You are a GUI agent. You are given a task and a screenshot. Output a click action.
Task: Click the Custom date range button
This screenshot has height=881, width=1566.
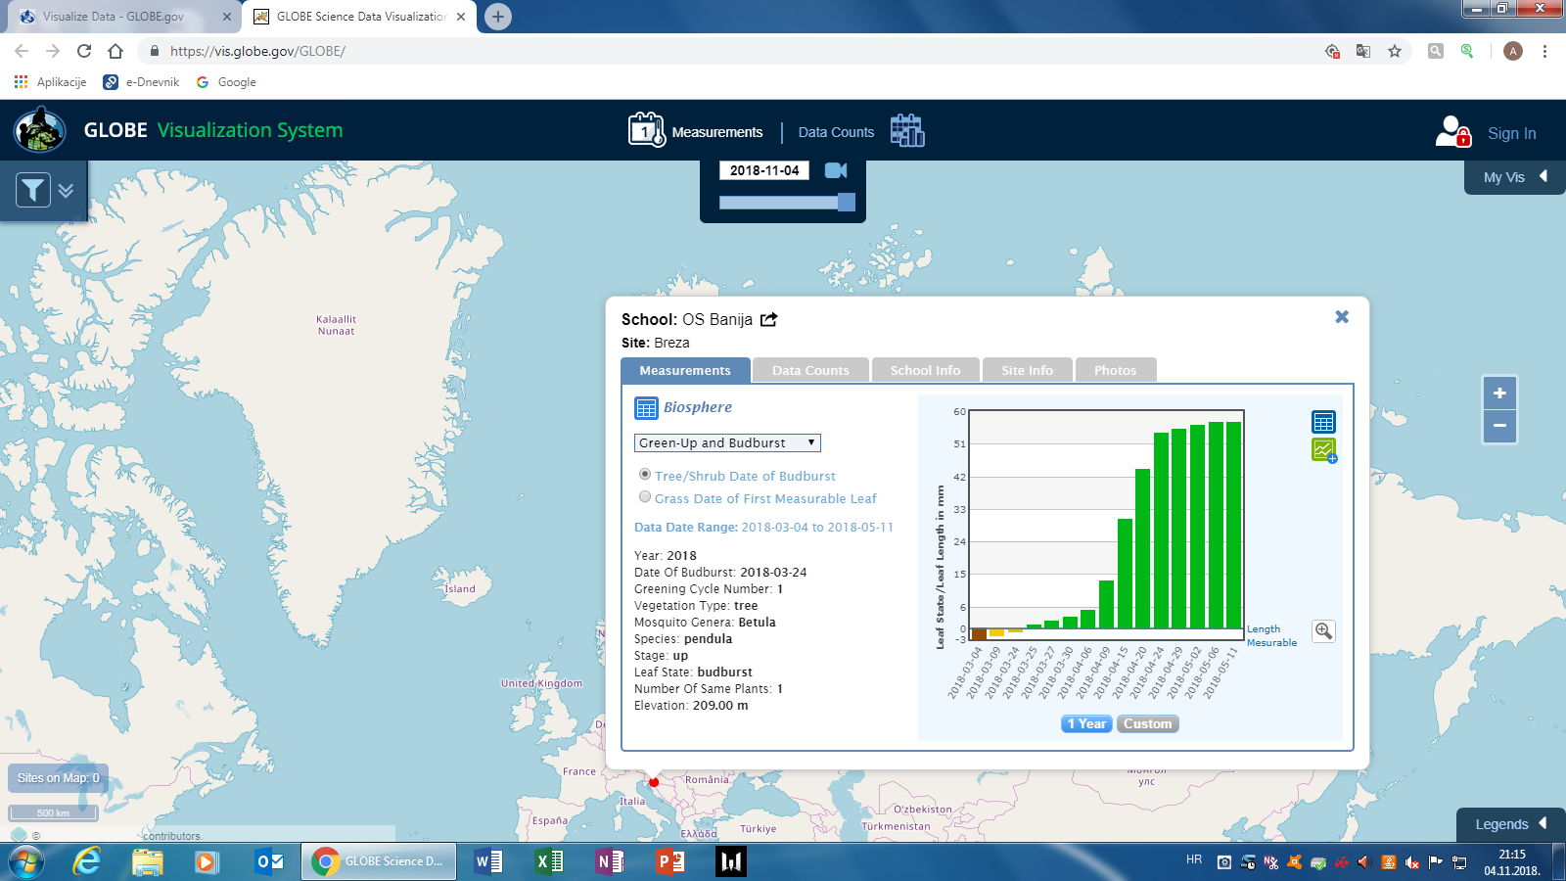(1147, 724)
